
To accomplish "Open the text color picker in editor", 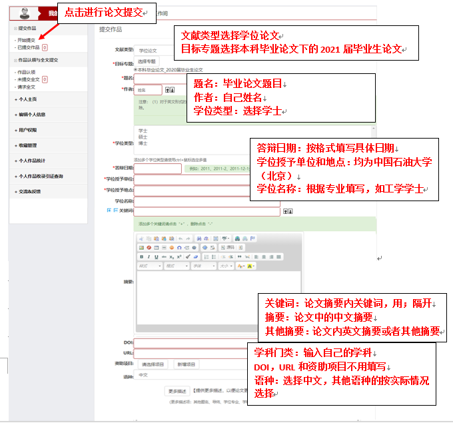I will point(241,266).
